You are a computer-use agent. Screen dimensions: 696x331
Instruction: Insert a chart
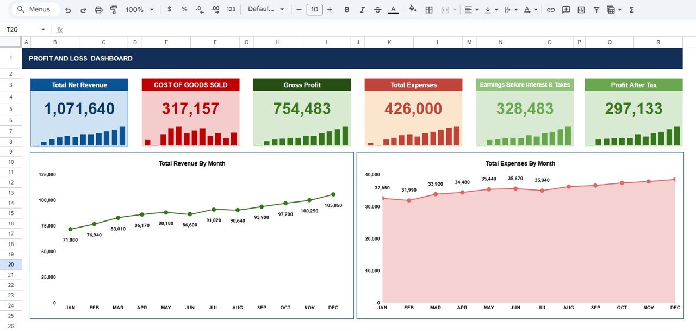coord(581,9)
